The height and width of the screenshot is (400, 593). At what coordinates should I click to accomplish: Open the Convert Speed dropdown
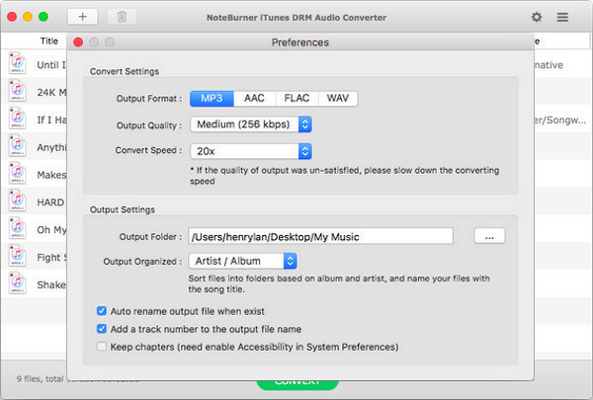coord(251,151)
